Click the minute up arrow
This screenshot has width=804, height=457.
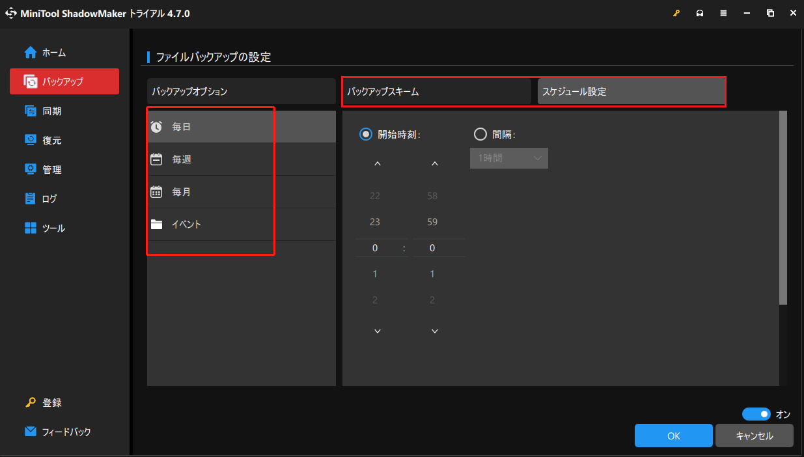point(435,164)
